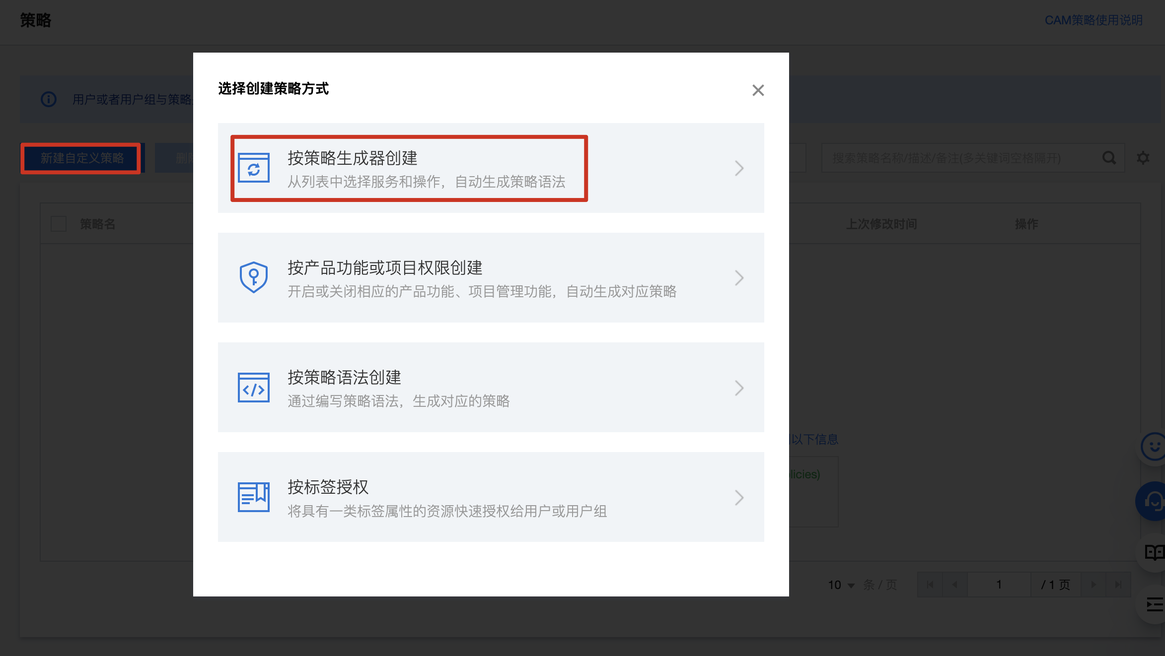Toggle the select-all policies checkbox
This screenshot has height=656, width=1165.
coord(59,224)
